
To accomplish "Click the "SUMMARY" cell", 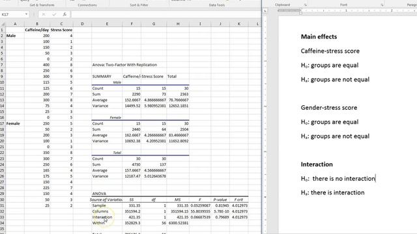I will [107, 77].
